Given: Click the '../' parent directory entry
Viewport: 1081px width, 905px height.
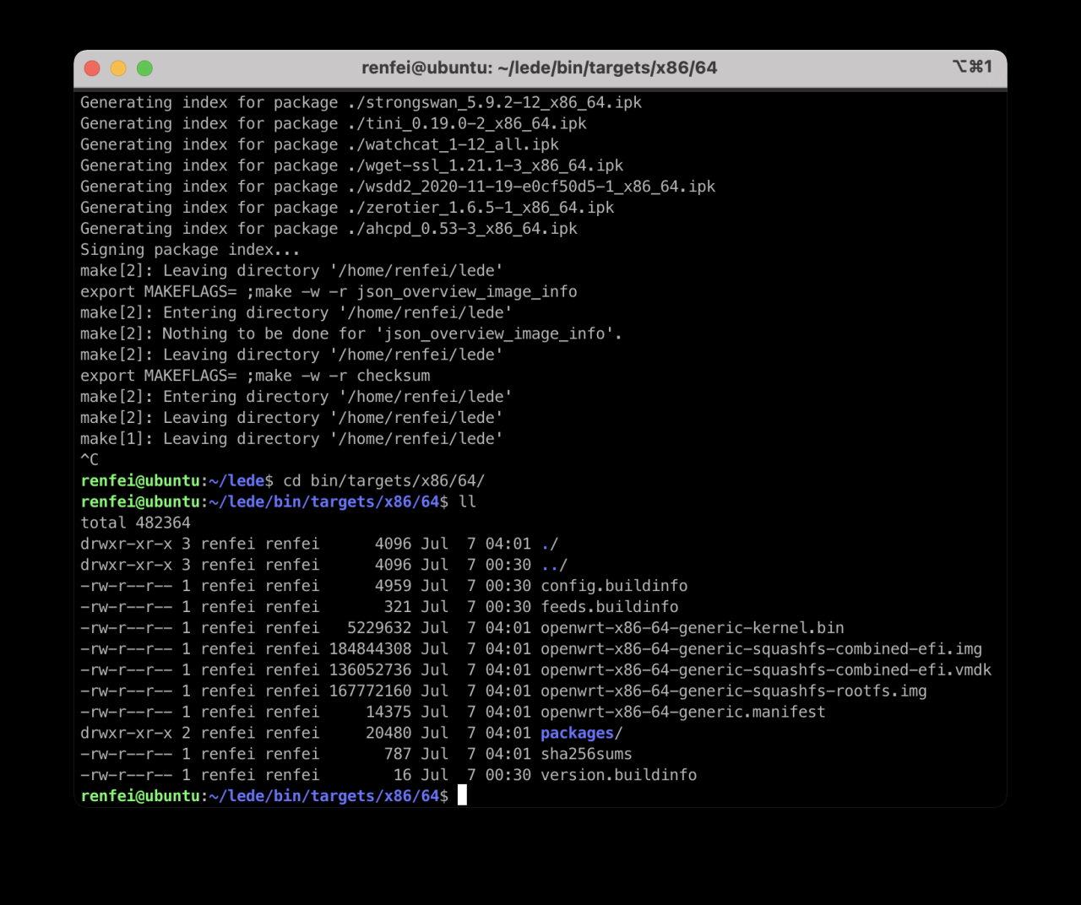Looking at the screenshot, I should click(554, 566).
